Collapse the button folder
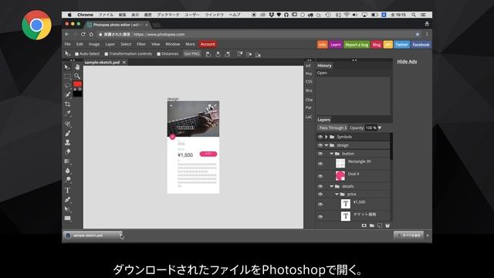This screenshot has height=278, width=494. pos(332,154)
